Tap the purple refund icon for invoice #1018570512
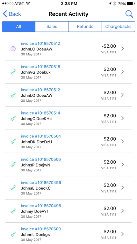This screenshot has height=244, width=137. tap(13, 49)
